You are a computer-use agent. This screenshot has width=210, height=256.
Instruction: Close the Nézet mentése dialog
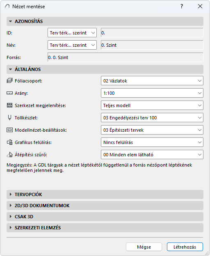click(x=200, y=6)
